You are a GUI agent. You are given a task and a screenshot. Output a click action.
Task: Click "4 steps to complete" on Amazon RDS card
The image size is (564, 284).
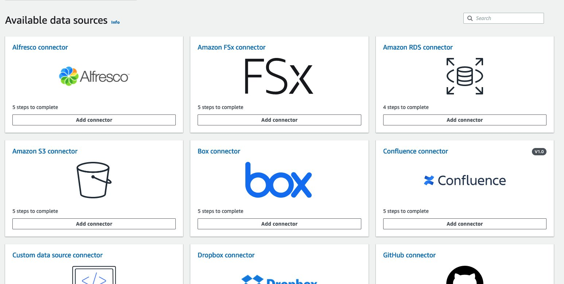(x=406, y=107)
